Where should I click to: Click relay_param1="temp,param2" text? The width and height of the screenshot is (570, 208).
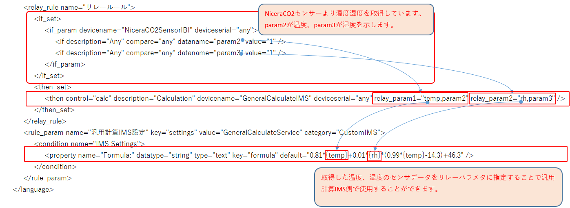420,98
